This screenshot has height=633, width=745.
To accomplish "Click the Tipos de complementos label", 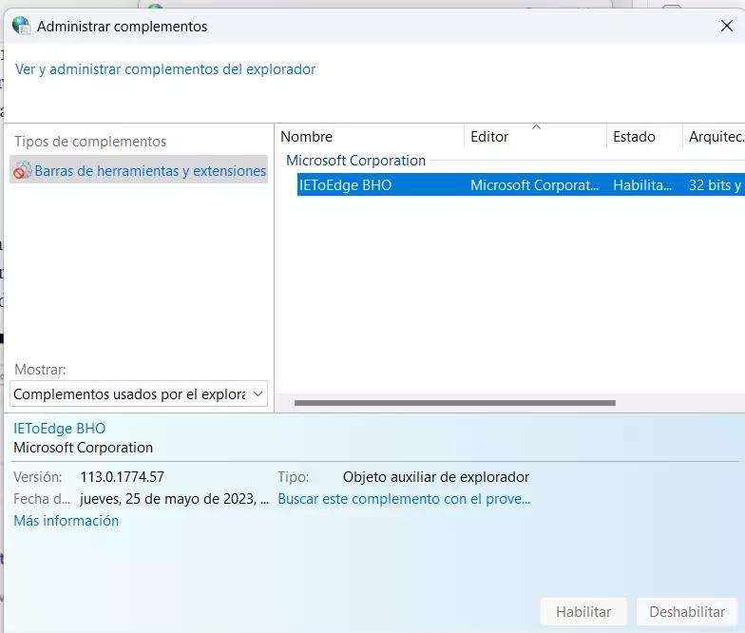I will 90,142.
